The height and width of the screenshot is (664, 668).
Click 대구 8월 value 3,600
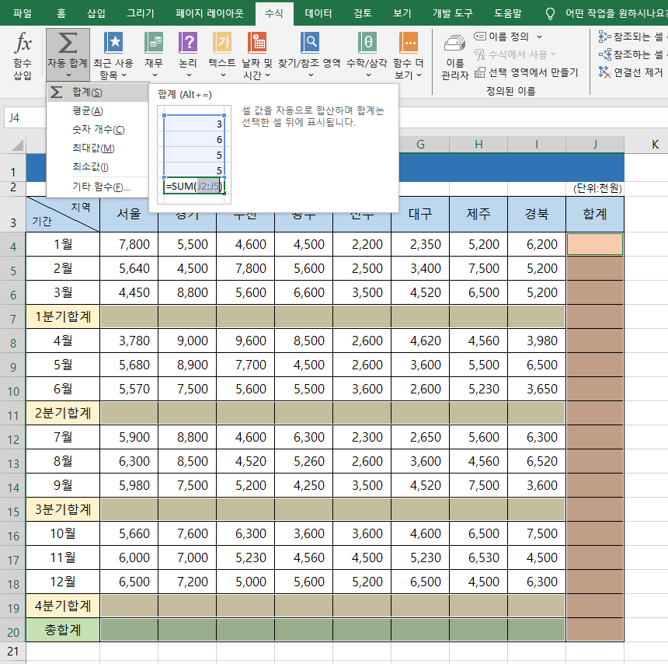coord(420,461)
